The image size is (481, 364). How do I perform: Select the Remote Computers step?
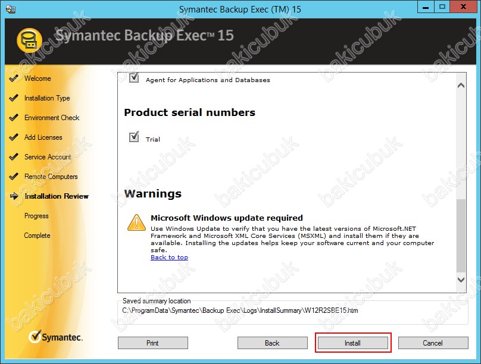[x=51, y=177]
